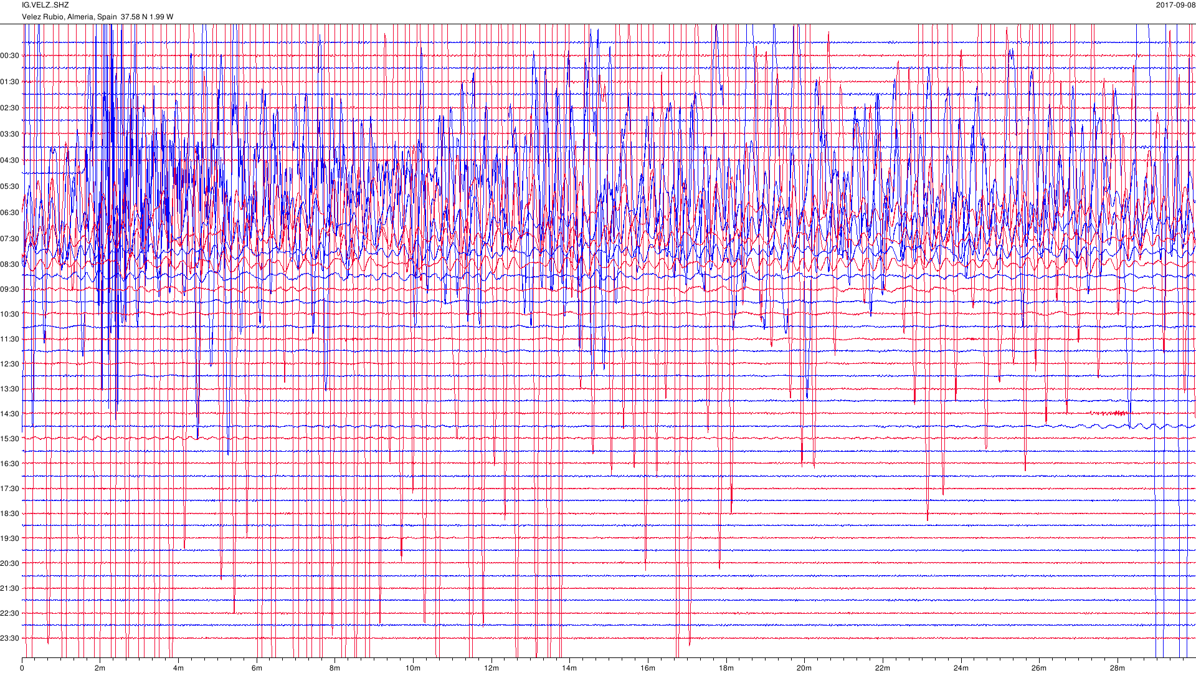Image resolution: width=1196 pixels, height=673 pixels.
Task: Click the 22:30 time label
Action: coord(10,614)
